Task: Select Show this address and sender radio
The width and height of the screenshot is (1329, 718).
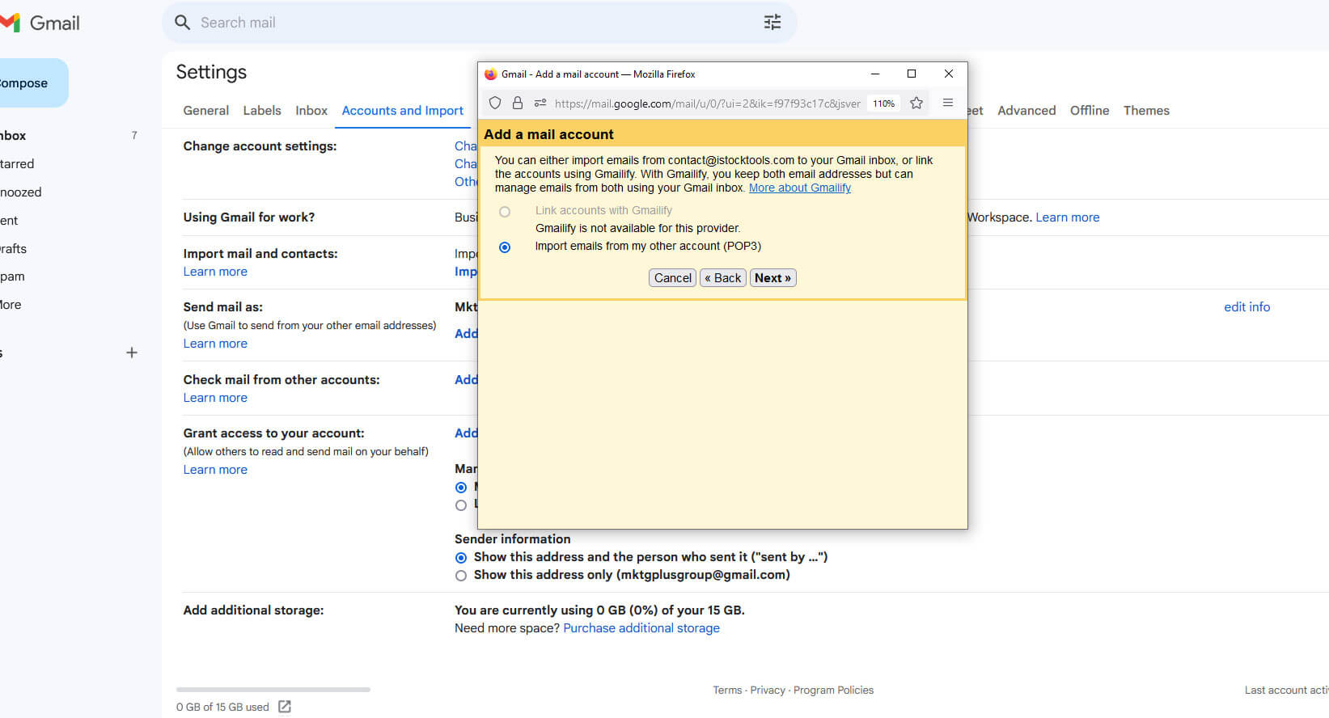Action: coord(461,558)
